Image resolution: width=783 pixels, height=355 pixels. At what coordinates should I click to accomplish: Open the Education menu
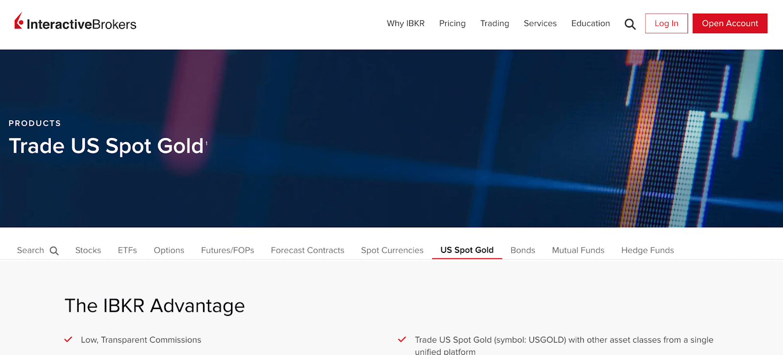tap(591, 23)
